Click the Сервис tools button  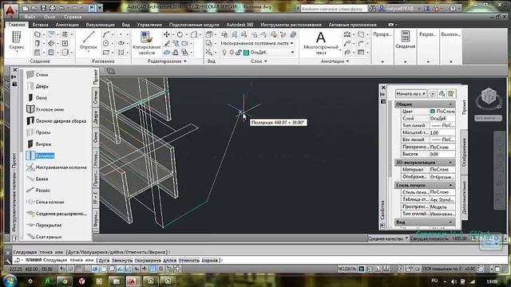[x=17, y=41]
